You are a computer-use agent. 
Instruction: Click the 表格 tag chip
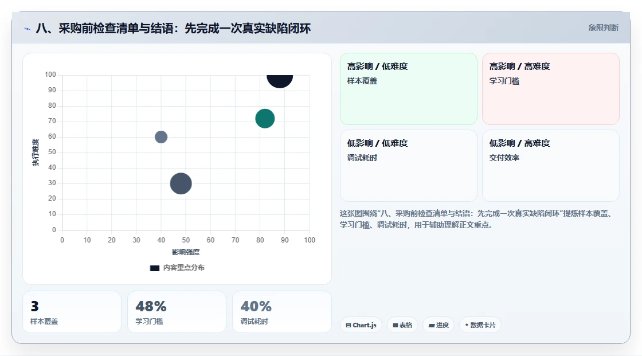click(402, 325)
